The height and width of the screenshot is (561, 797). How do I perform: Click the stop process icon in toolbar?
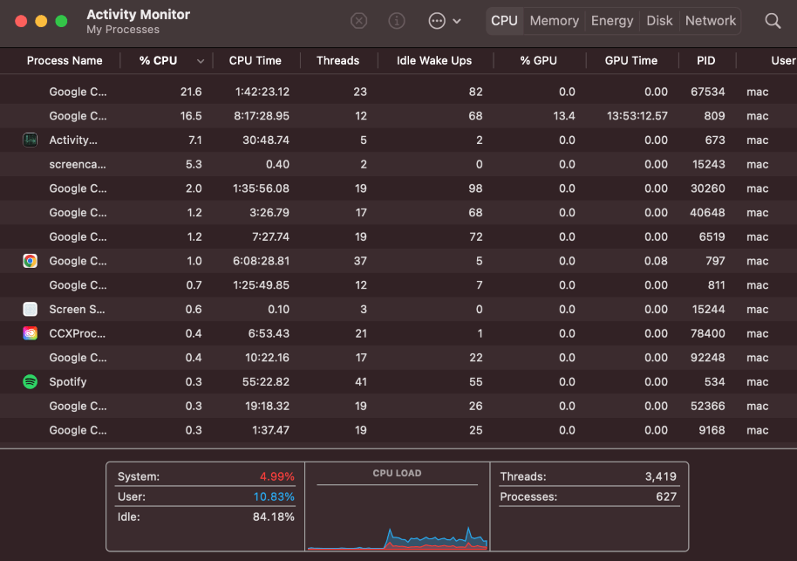pos(358,21)
